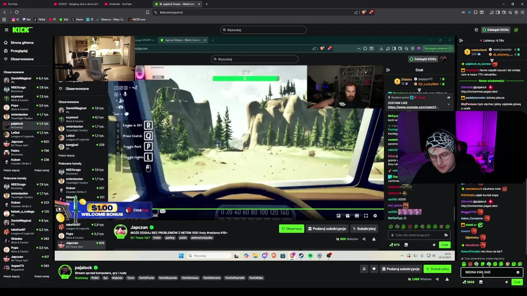Open inner stream settings gear

[x=375, y=216]
